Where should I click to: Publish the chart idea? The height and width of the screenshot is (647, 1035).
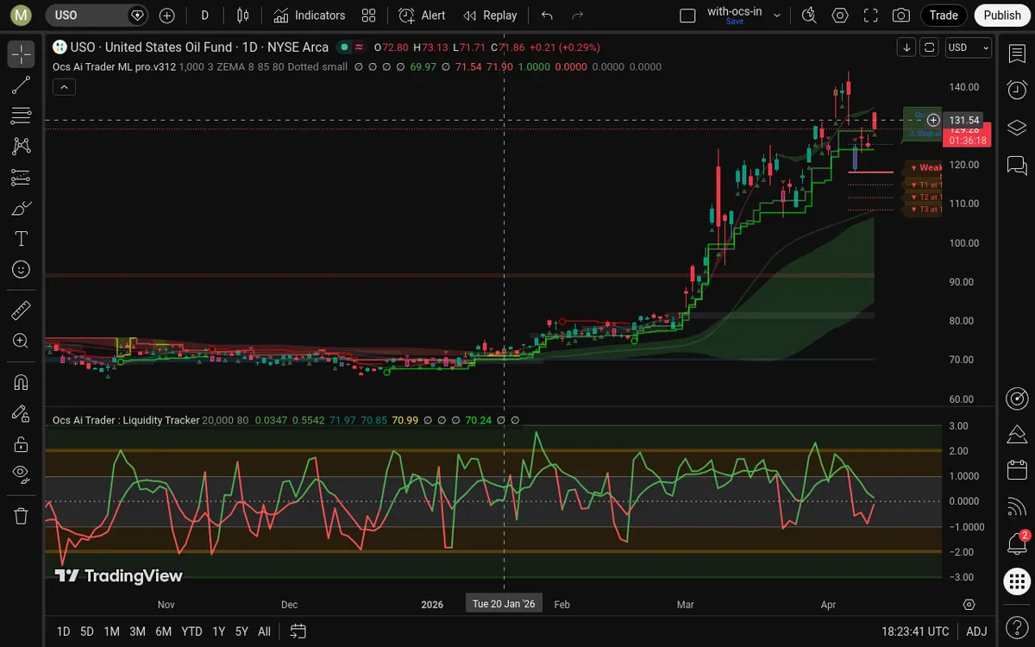[x=1002, y=16]
